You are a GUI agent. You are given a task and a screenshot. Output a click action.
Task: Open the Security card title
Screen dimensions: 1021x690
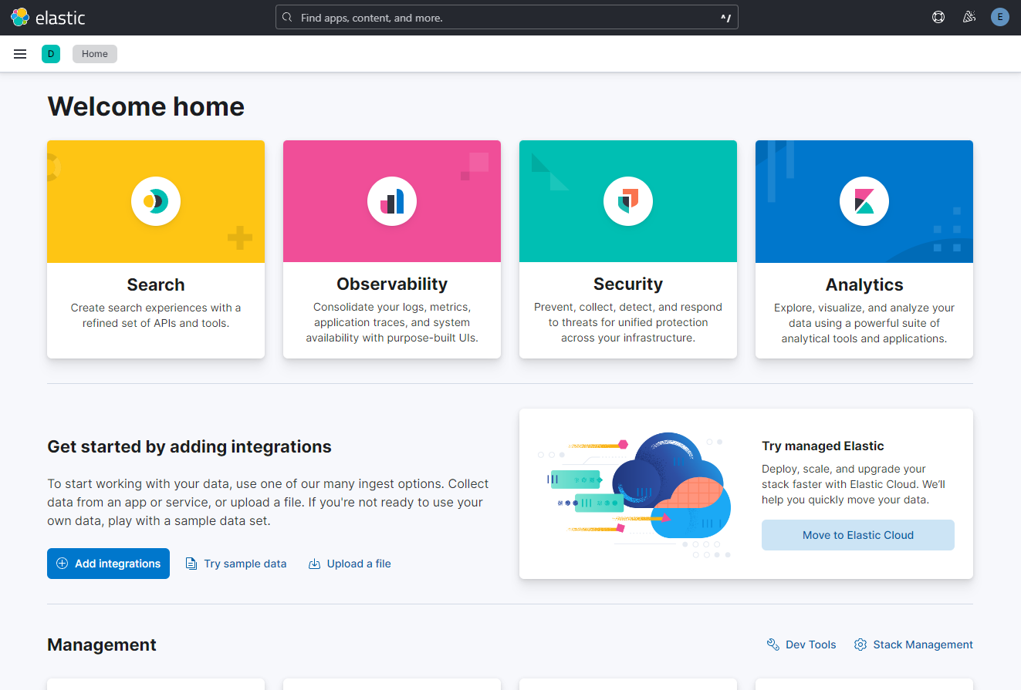point(628,284)
